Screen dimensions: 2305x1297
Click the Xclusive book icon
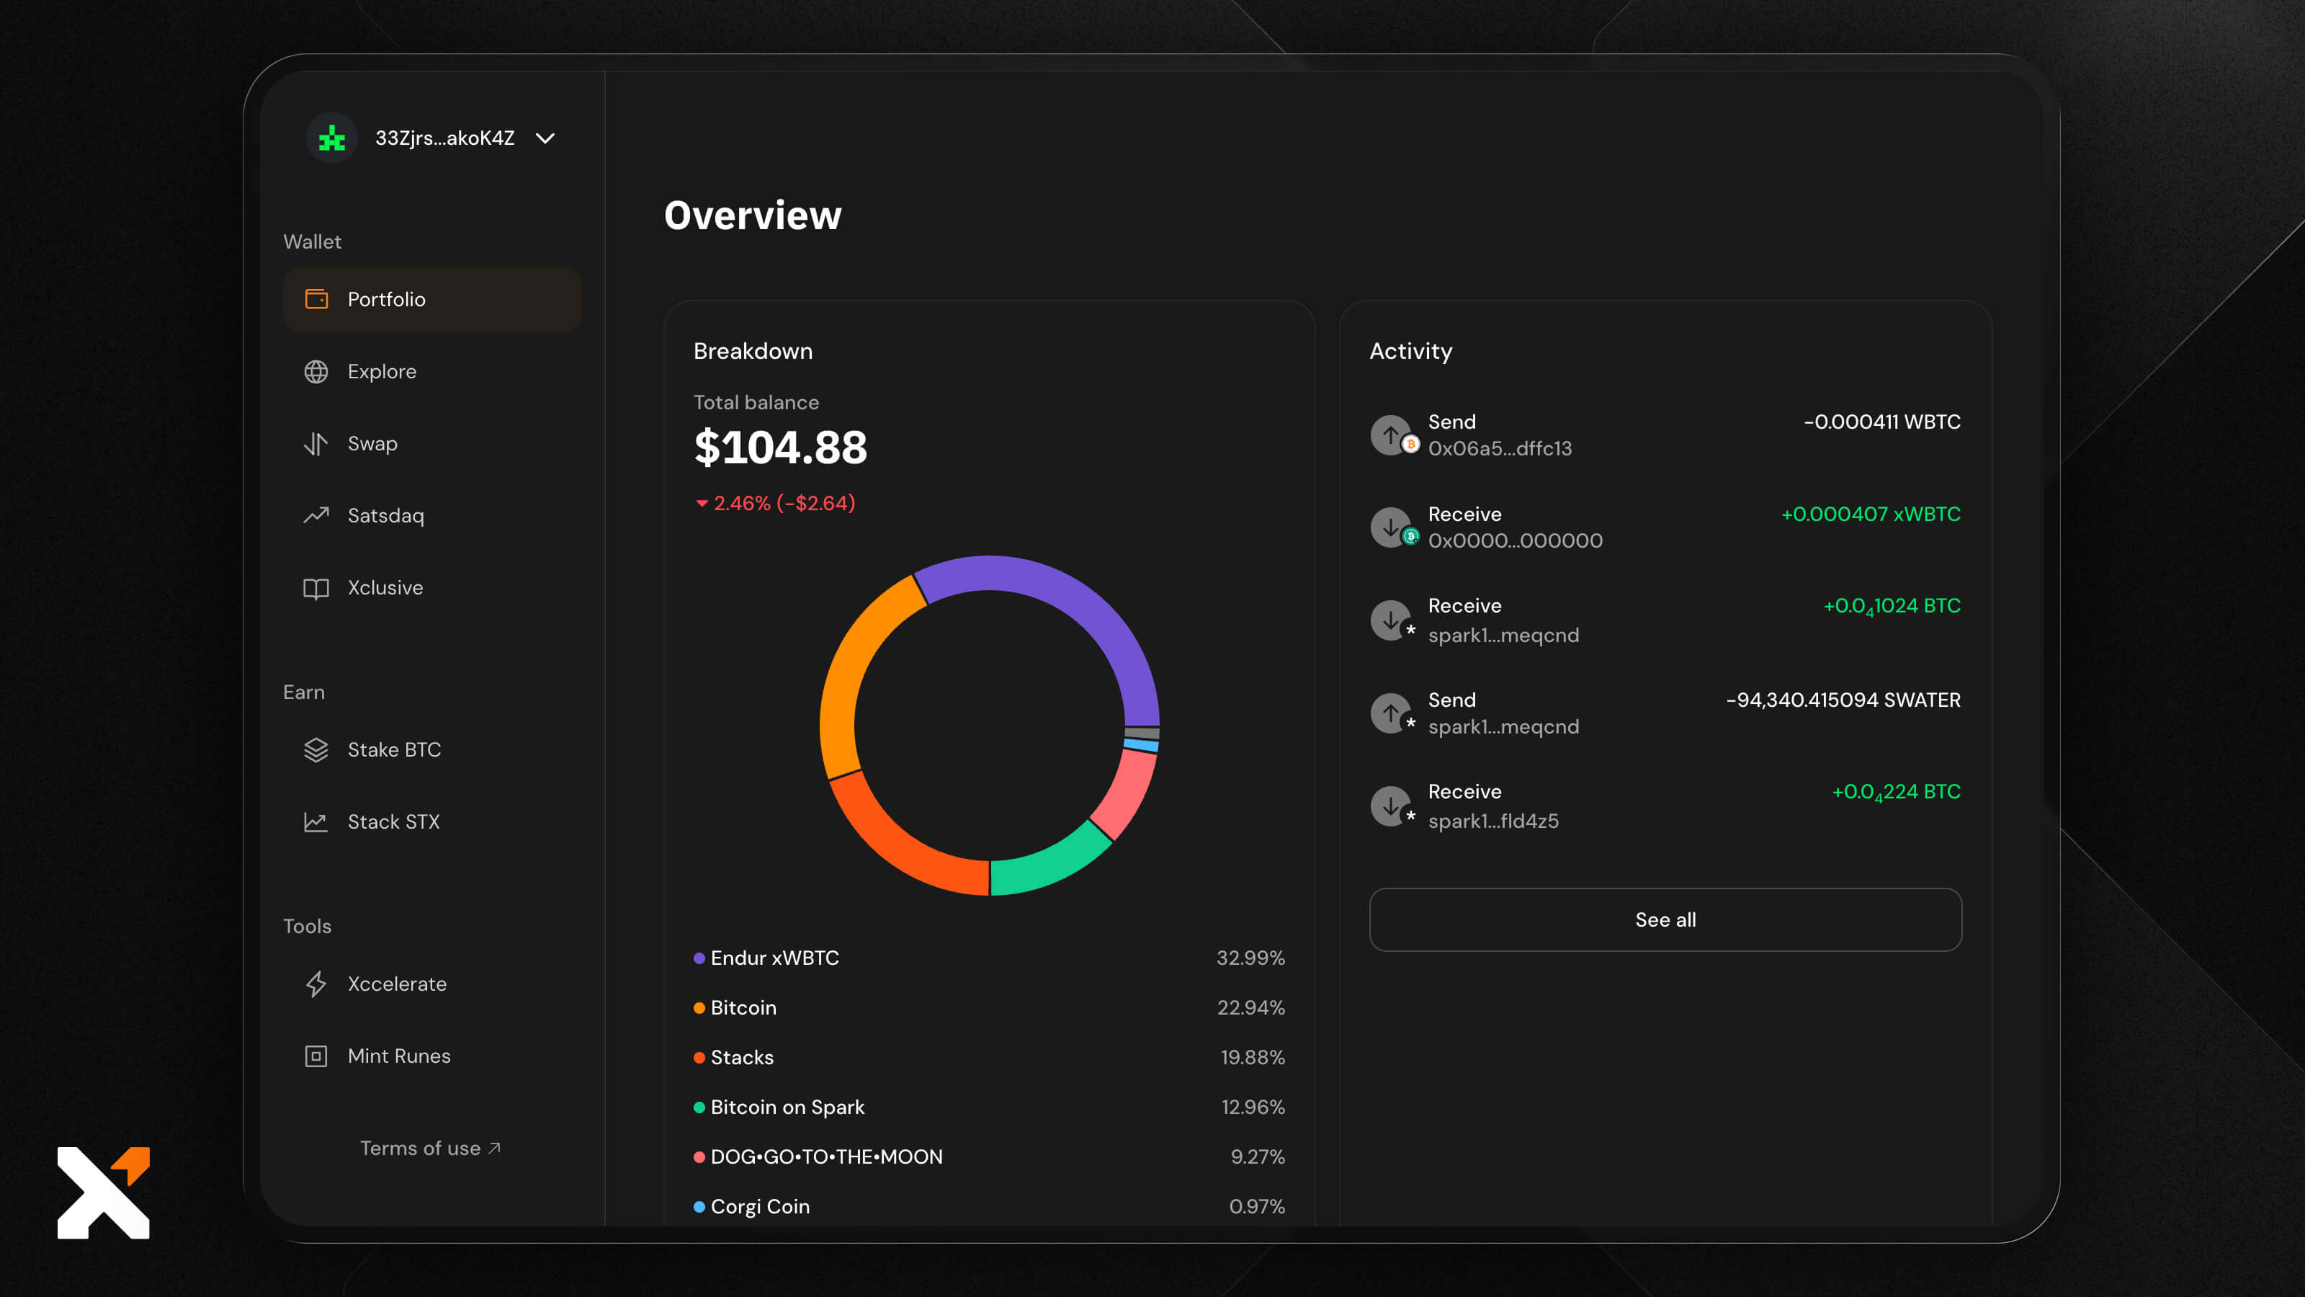click(316, 588)
